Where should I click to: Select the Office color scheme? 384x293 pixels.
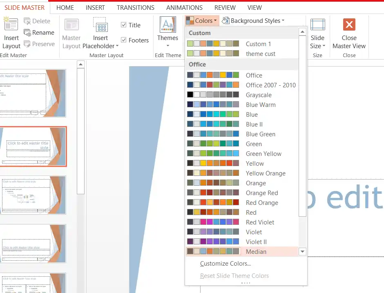[242, 75]
